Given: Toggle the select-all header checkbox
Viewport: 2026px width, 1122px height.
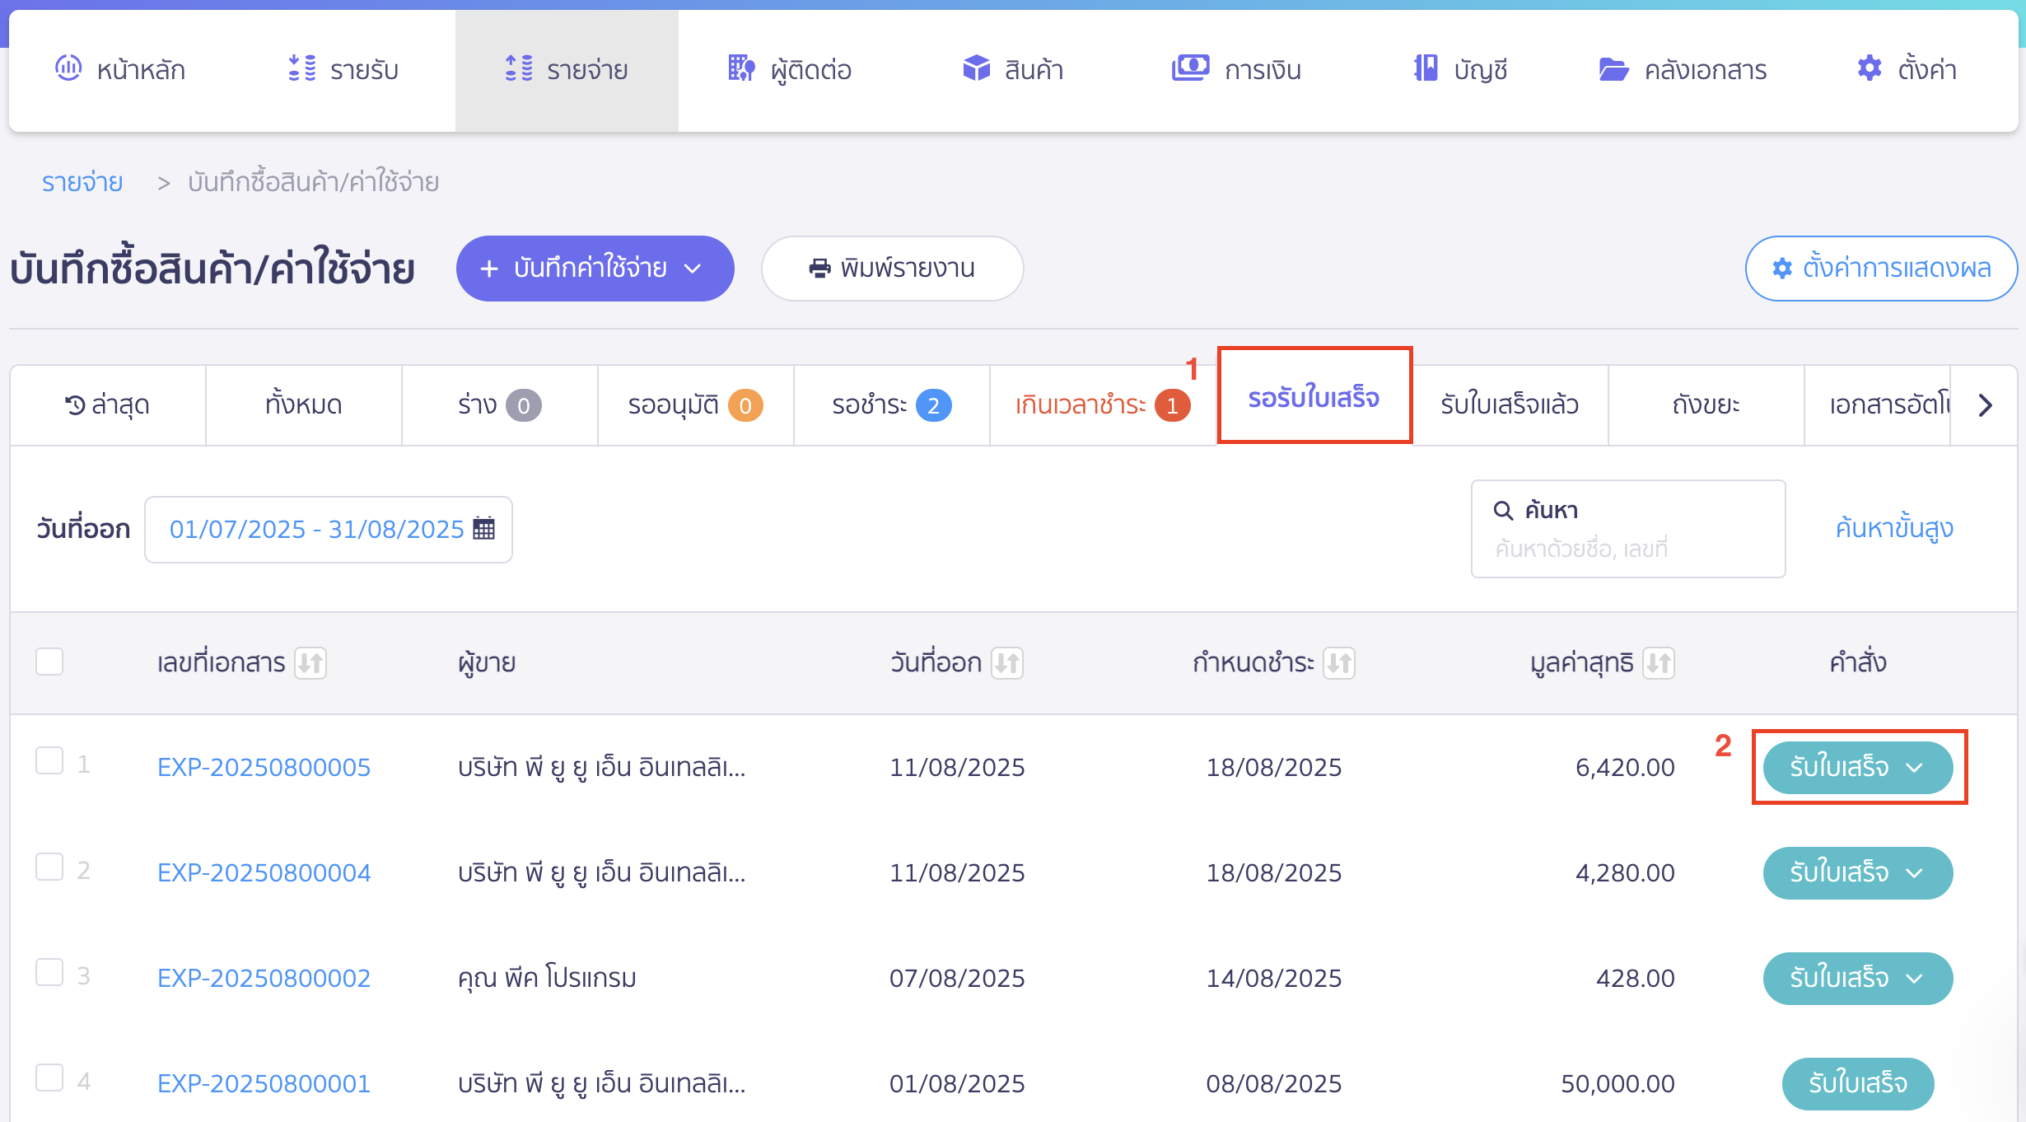Looking at the screenshot, I should coord(49,662).
